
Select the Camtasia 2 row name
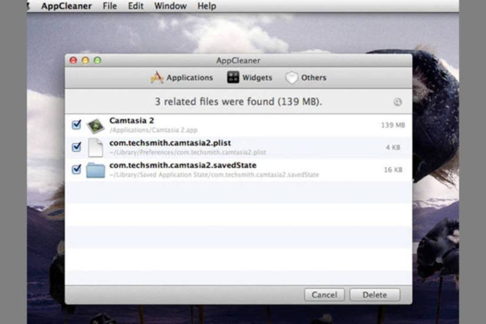[132, 121]
